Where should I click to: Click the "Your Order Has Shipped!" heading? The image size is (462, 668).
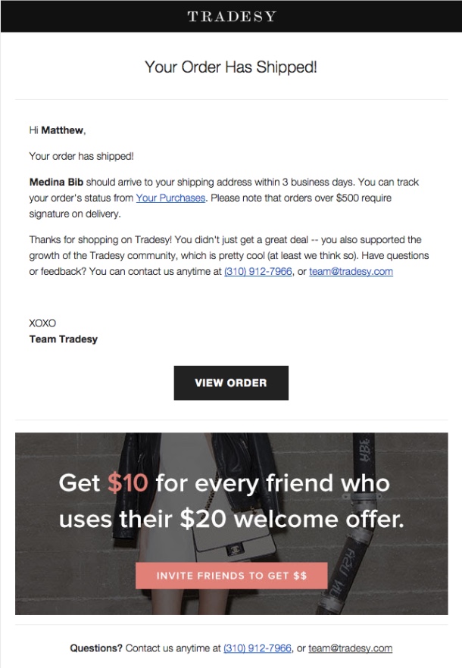click(231, 67)
